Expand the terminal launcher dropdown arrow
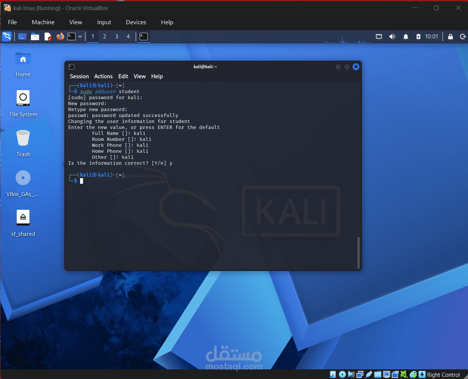This screenshot has width=468, height=379. point(80,37)
